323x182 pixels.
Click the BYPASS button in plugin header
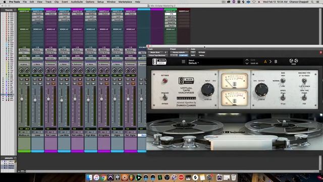(202, 53)
